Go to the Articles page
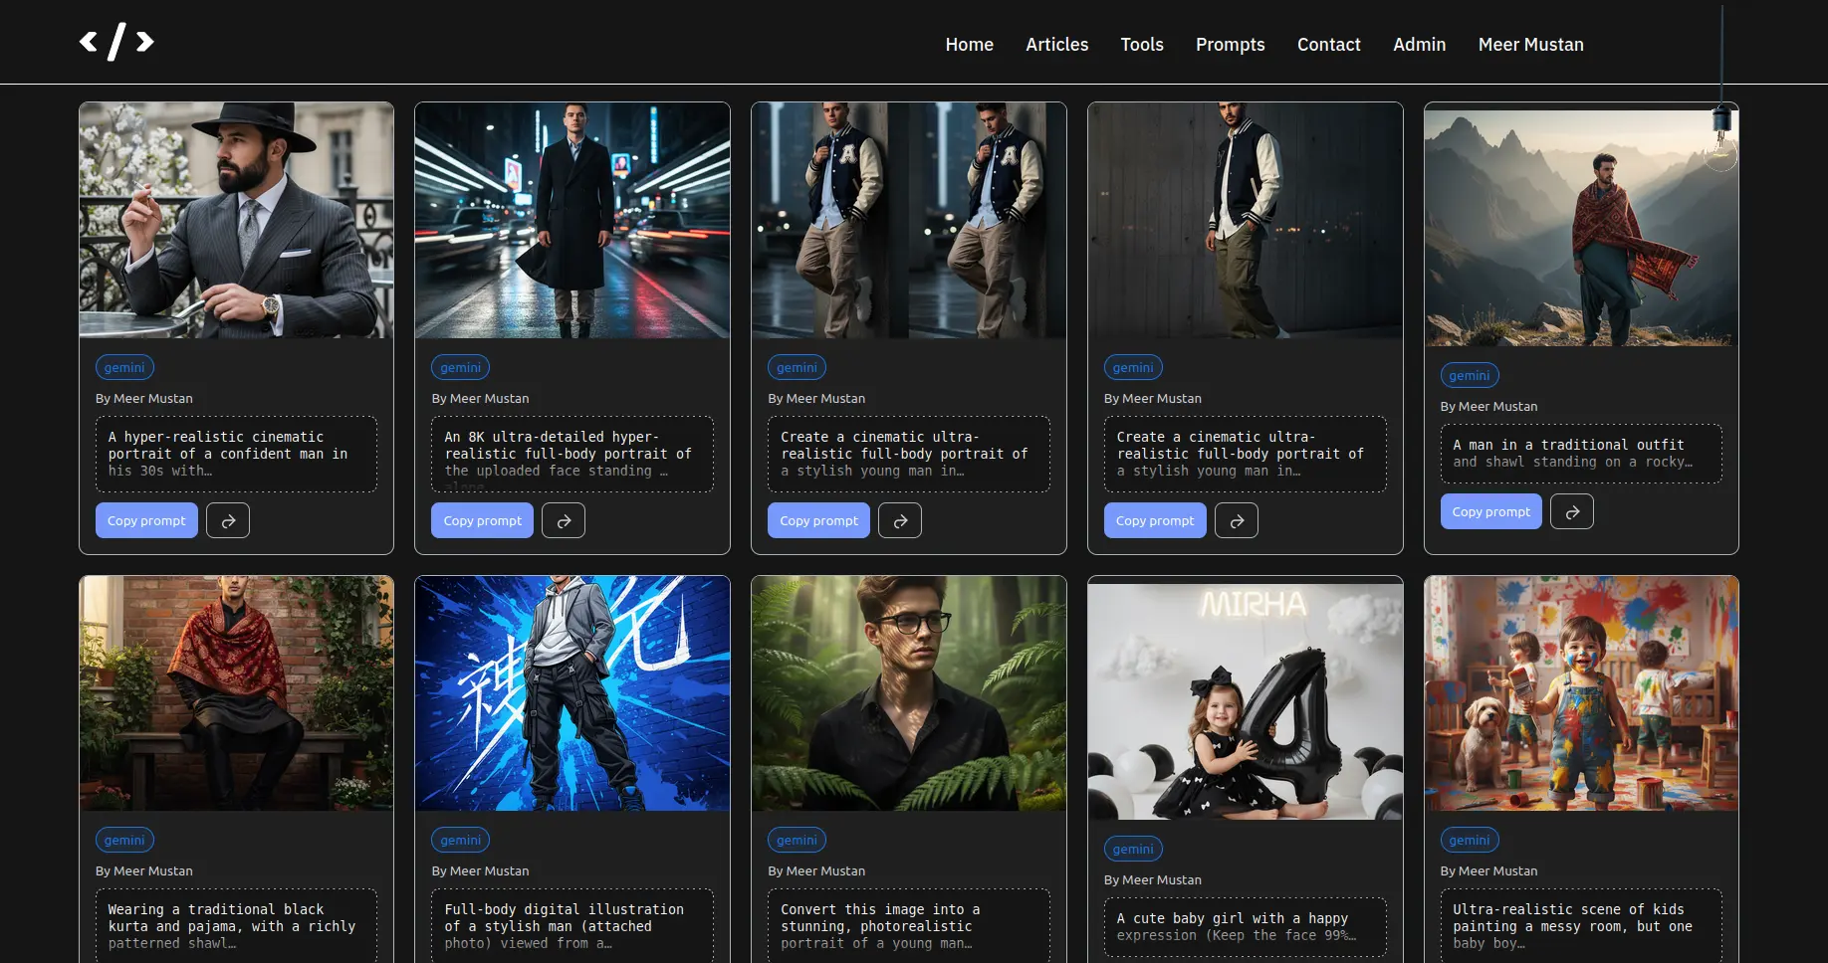Screen dimensions: 1828x963 pos(1056,45)
